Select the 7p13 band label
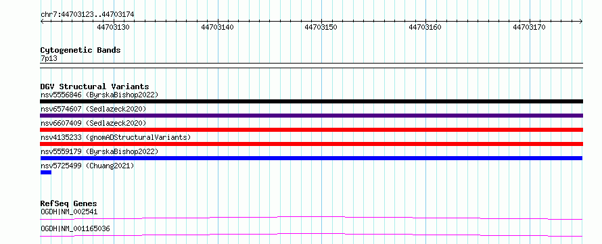 point(49,59)
